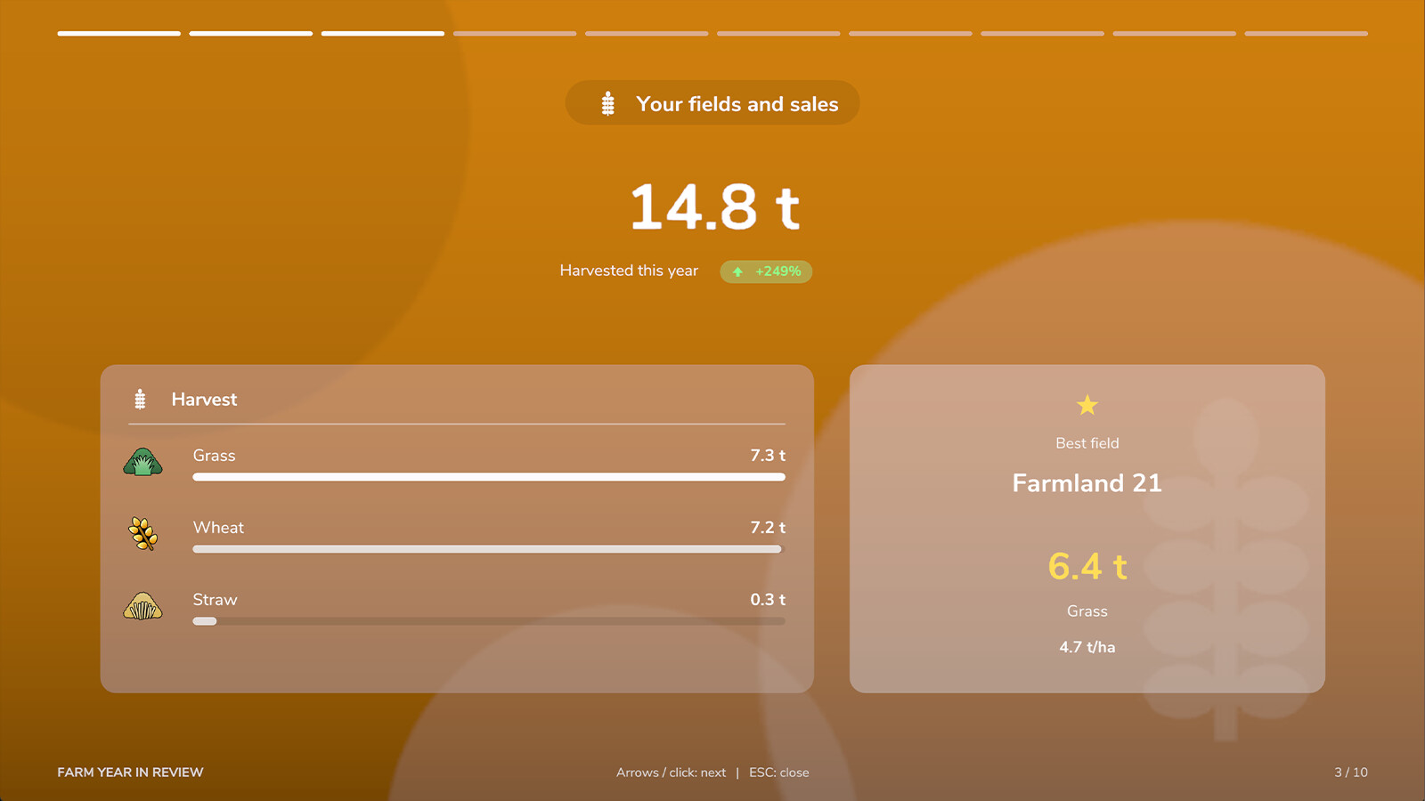Click the Straw harvest progress bar
Viewport: 1425px width, 801px height.
[489, 621]
